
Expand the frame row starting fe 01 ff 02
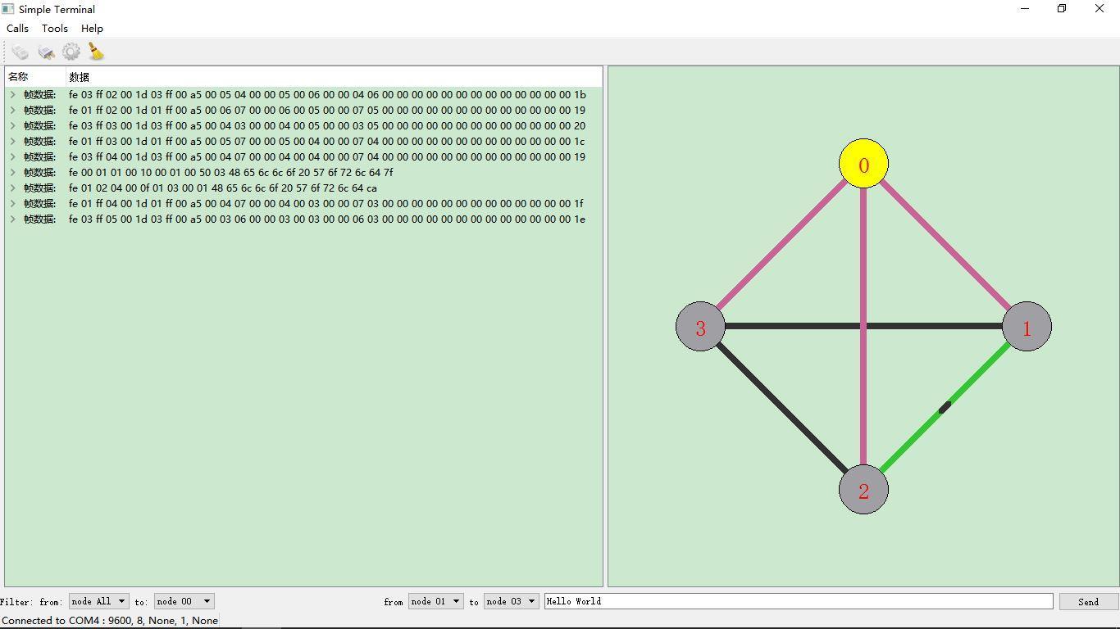pyautogui.click(x=13, y=110)
